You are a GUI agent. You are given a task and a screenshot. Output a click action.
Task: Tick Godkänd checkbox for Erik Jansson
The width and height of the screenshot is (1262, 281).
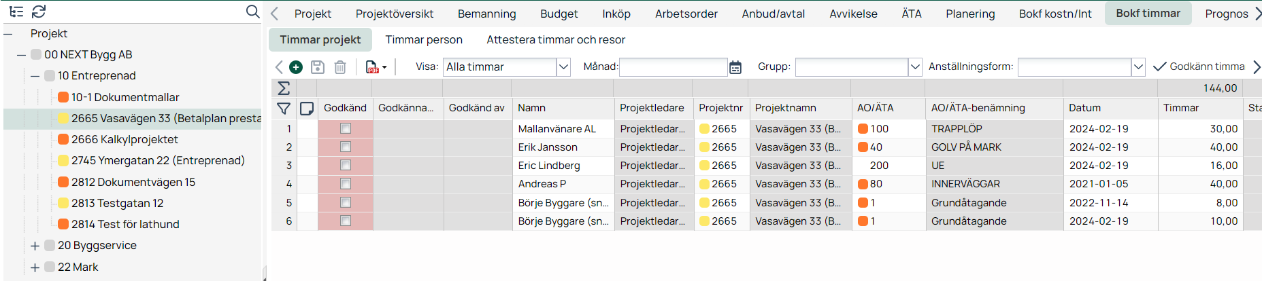pyautogui.click(x=346, y=147)
